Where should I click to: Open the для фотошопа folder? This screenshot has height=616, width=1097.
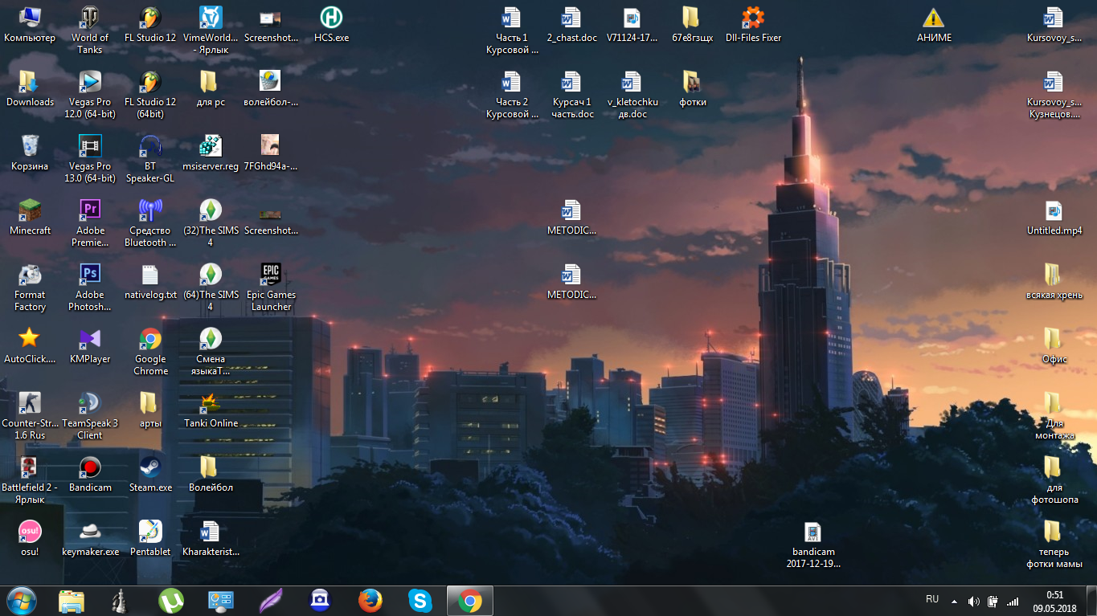1054,479
